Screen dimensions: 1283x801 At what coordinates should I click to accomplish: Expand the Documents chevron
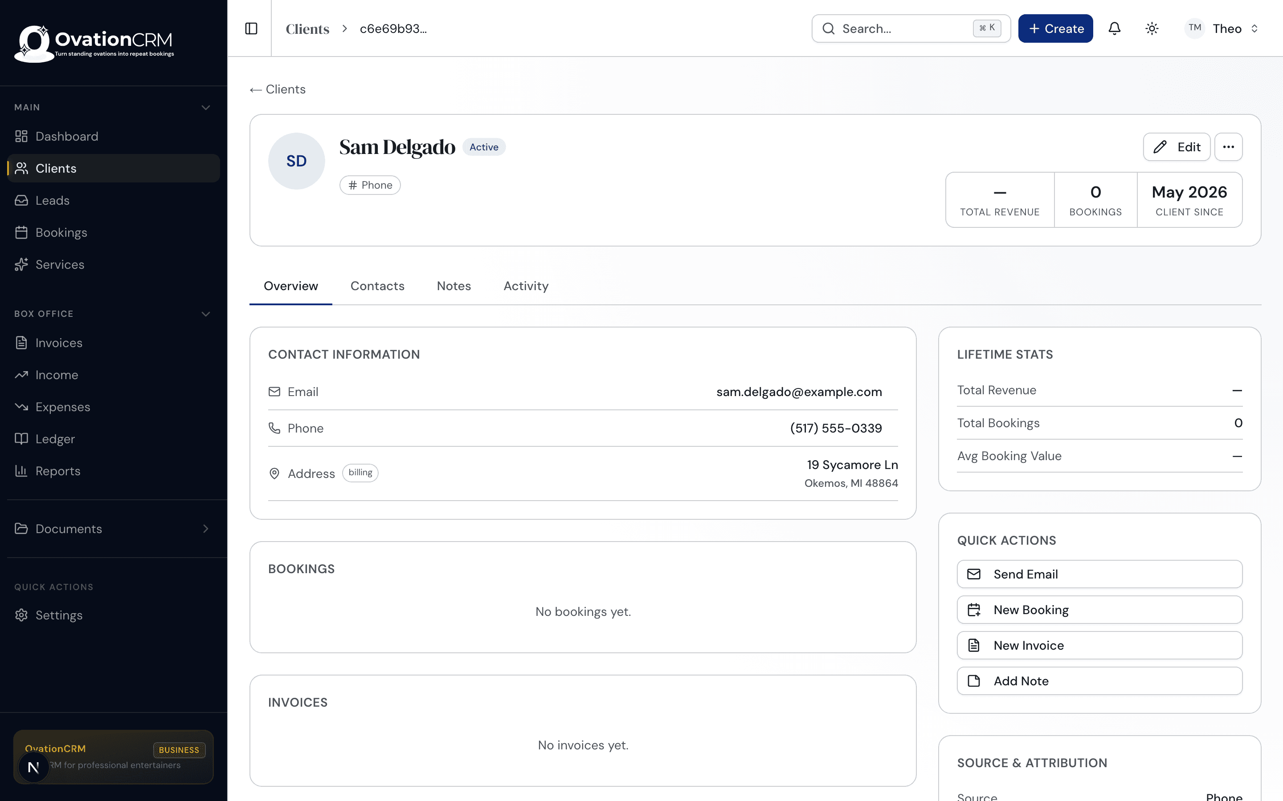point(206,529)
